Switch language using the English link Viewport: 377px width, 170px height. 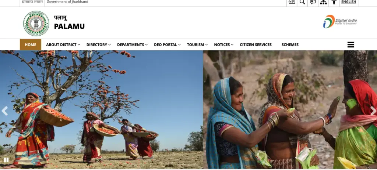point(349,2)
